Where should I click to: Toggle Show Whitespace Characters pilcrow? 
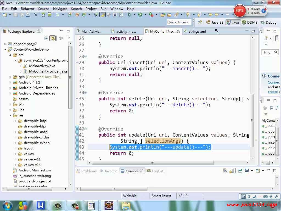(x=121, y=15)
